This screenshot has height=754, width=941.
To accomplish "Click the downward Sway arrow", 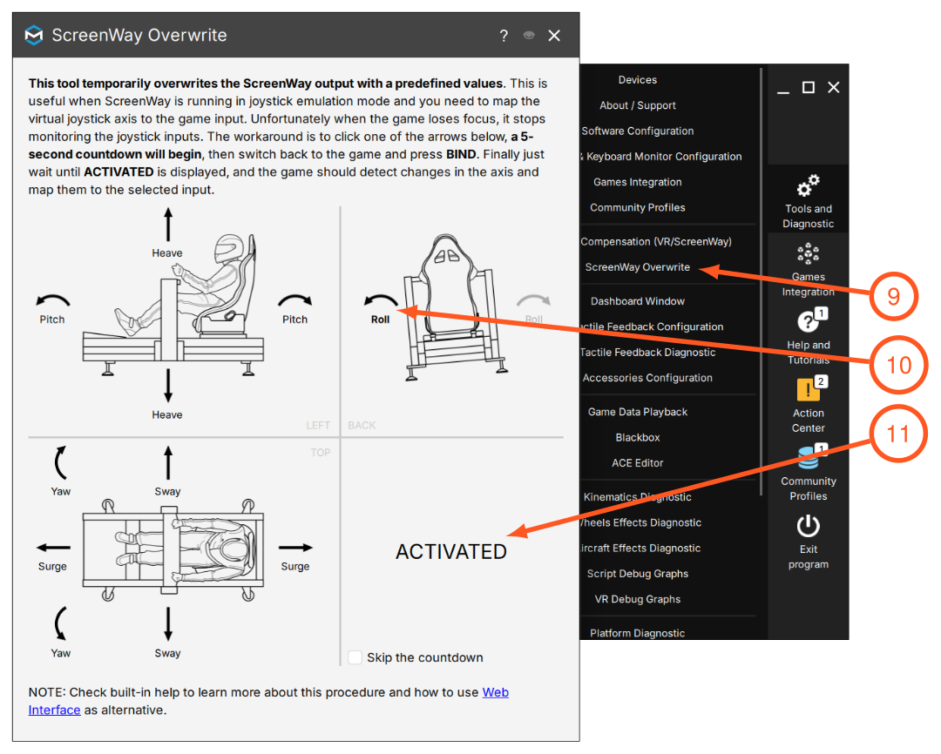I will tap(168, 623).
